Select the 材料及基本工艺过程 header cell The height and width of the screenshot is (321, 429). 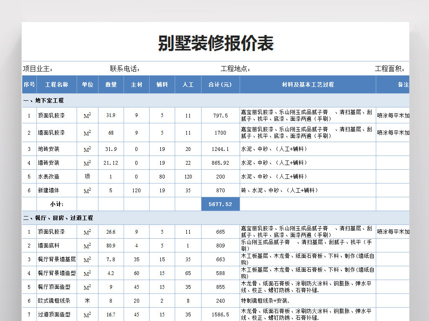pos(308,84)
